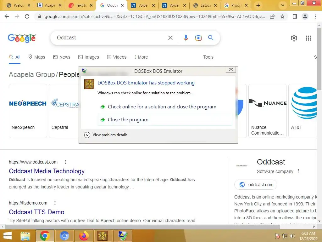Open Chrome's three-dot menu
Screen dimensions: 322x242
point(315,16)
